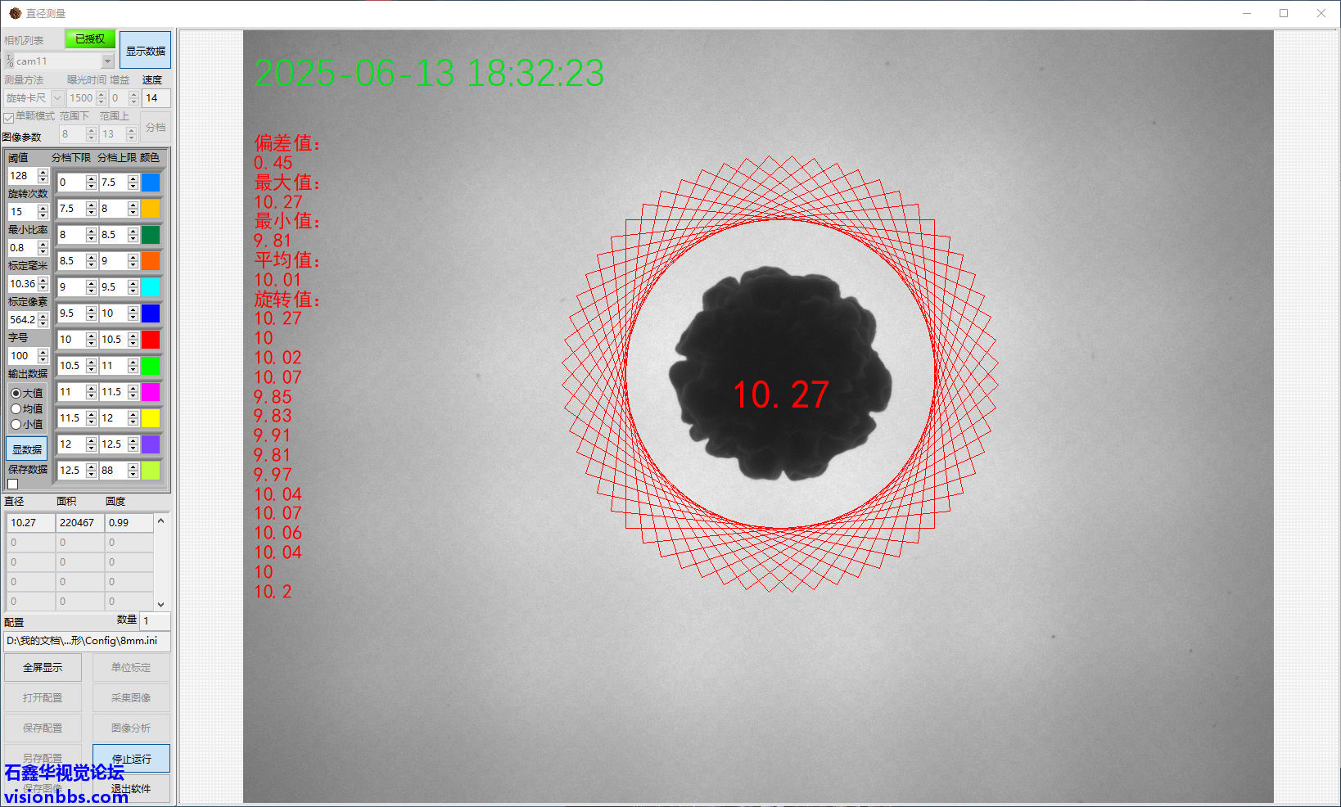Select the 均值 output option
1341x807 pixels.
click(17, 408)
